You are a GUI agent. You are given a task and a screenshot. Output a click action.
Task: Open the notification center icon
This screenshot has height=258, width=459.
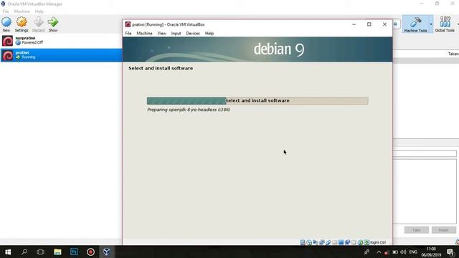[451, 252]
